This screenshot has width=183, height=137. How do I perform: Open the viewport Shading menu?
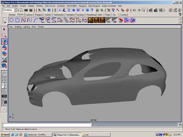pos(18,27)
